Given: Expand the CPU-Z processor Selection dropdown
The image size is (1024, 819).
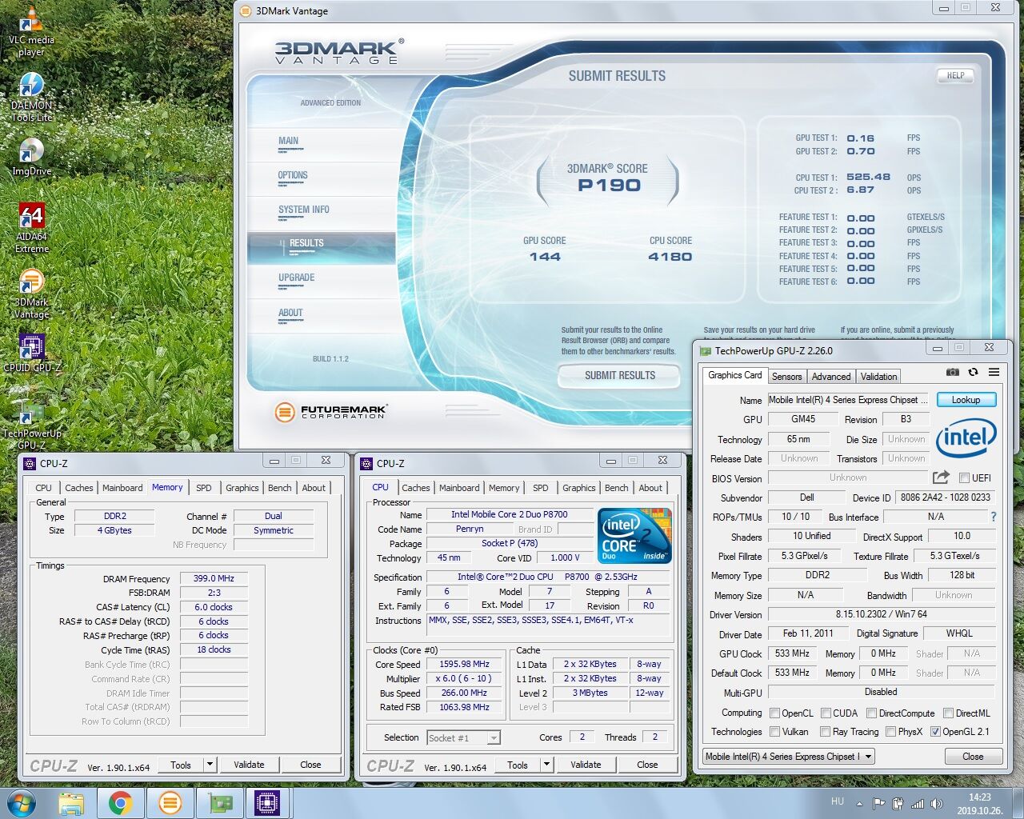Looking at the screenshot, I should (x=494, y=738).
